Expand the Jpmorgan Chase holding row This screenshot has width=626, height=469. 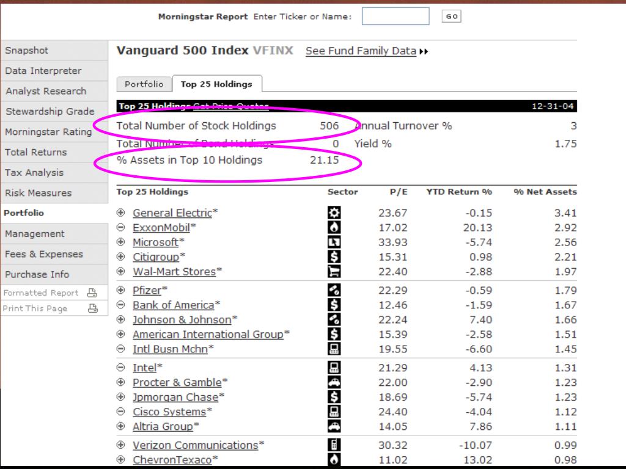pos(120,397)
